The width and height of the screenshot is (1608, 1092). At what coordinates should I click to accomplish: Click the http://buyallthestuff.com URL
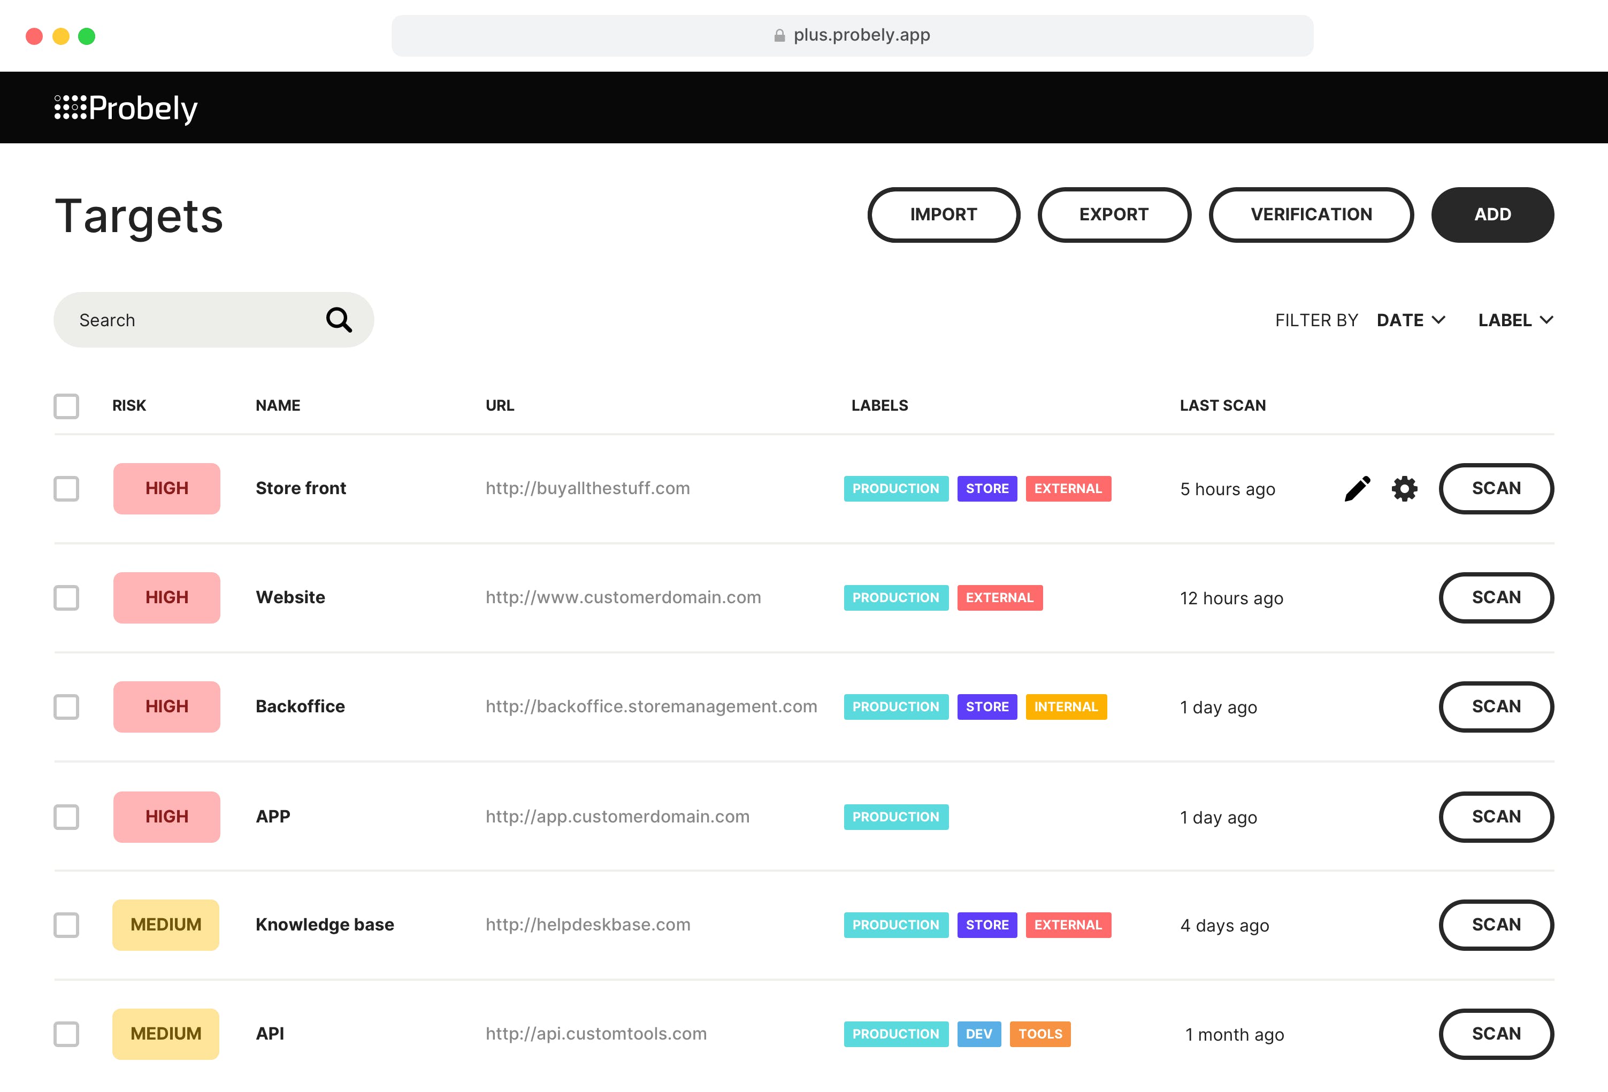click(x=587, y=488)
